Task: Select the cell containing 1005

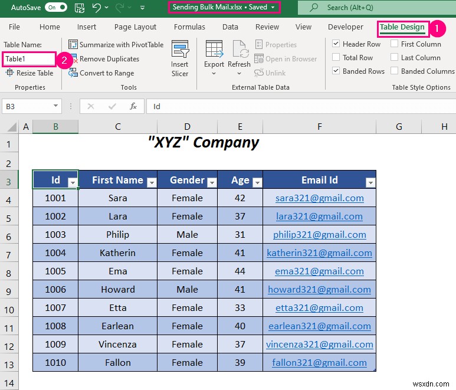Action: pyautogui.click(x=55, y=271)
